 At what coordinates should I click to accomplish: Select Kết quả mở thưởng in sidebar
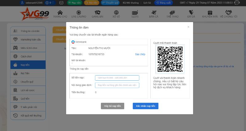pos(28,115)
